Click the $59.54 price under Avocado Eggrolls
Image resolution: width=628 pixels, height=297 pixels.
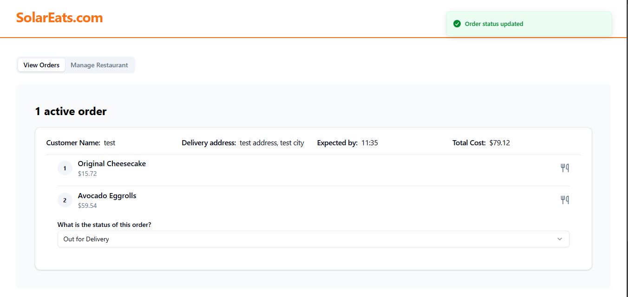(87, 206)
